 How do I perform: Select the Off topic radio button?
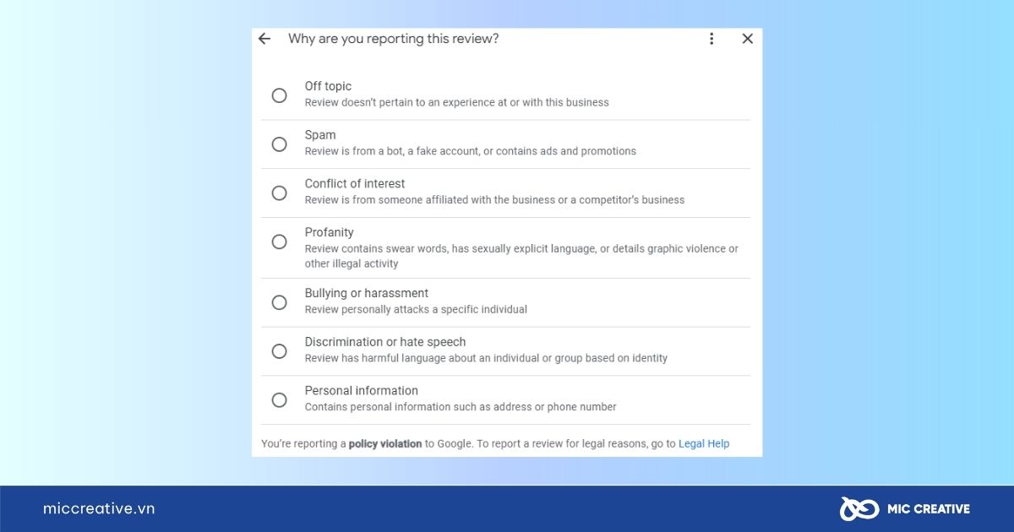(x=279, y=95)
